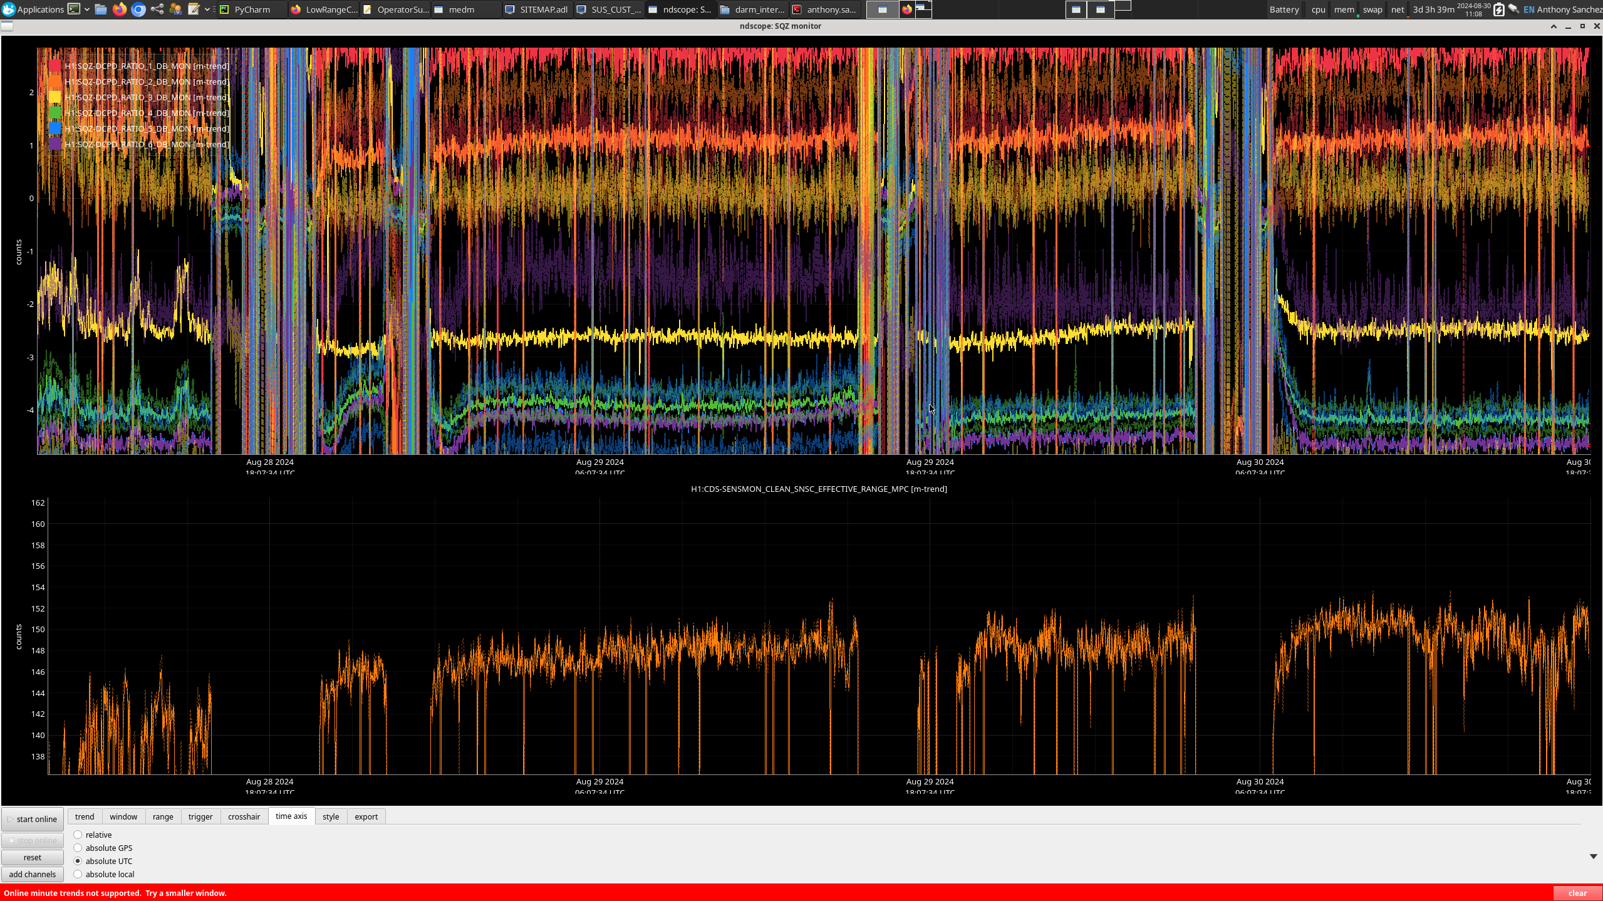This screenshot has height=901, width=1603.
Task: Click the power manager battery charging icon
Action: click(1499, 9)
